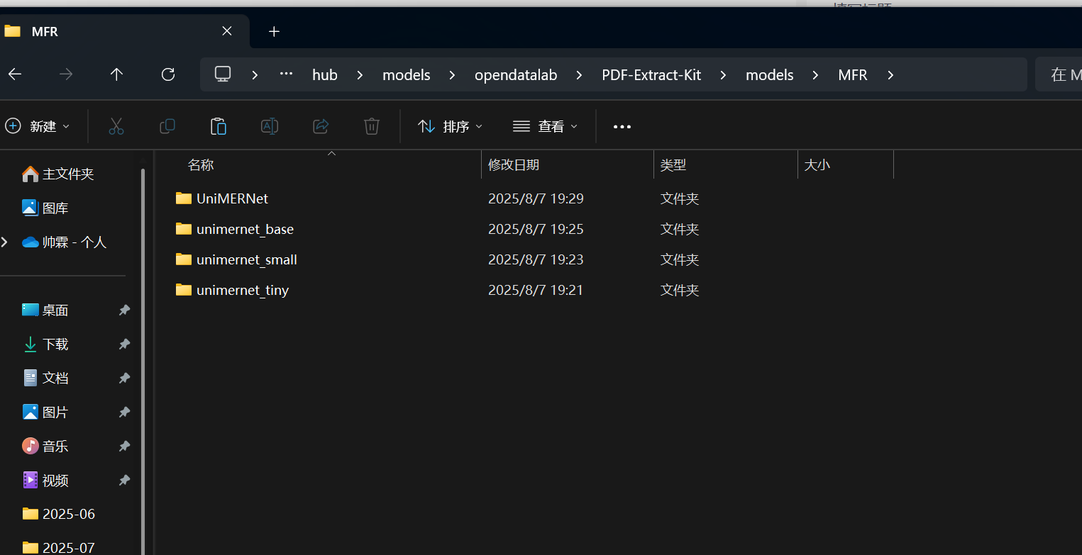Expand chevron after PDF-Extract-Kit breadcrumb
Screen dimensions: 1082x555
tap(724, 75)
